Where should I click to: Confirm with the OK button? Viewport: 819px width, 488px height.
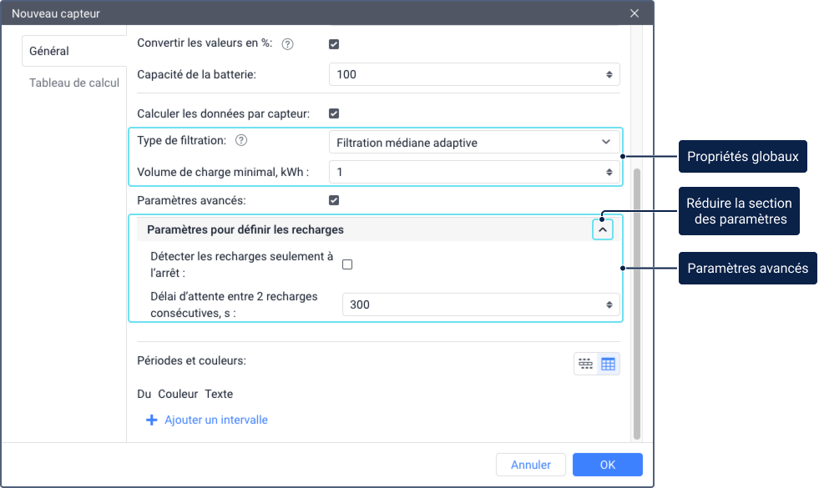tap(608, 465)
